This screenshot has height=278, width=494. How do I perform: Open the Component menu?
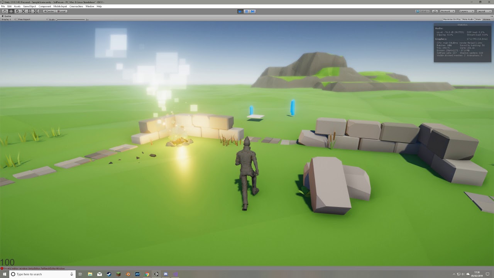click(45, 7)
